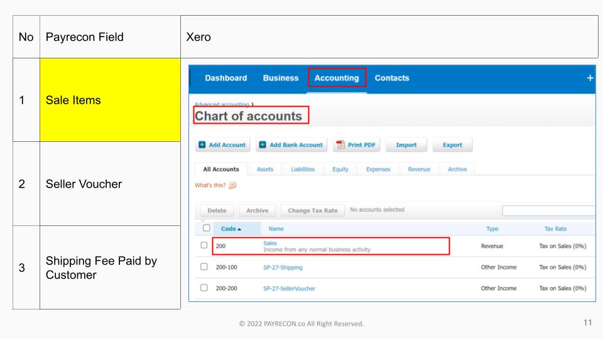Click the 'No accounts selected' text
The height and width of the screenshot is (339, 603).
click(377, 210)
